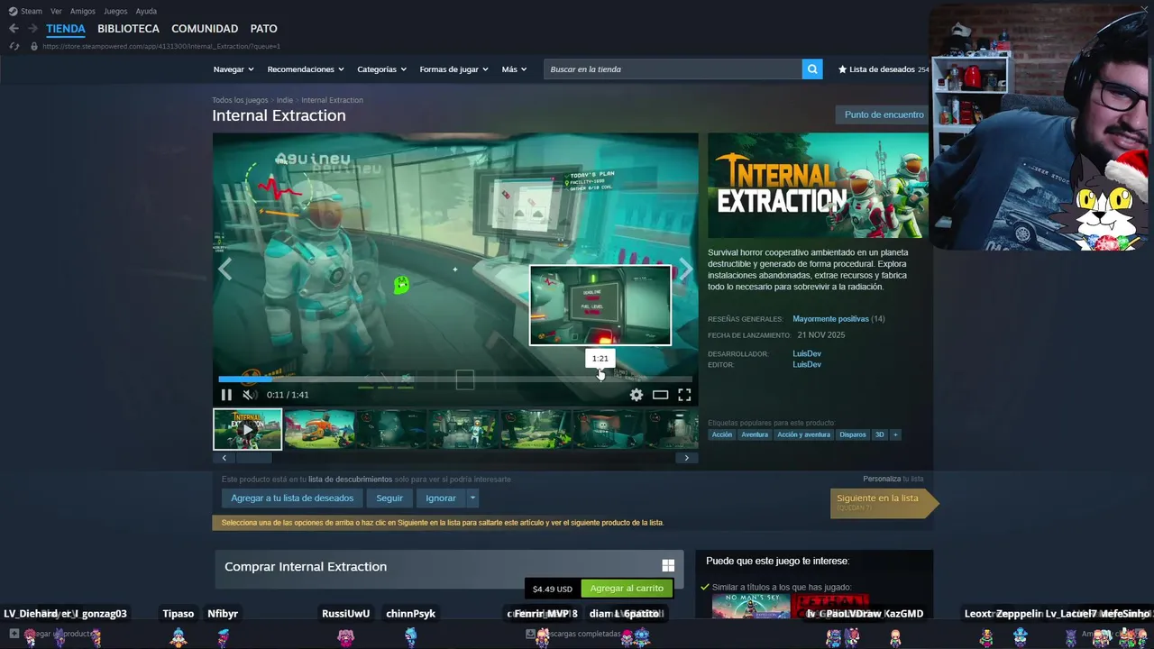
Task: Open the Ayuda menu
Action: pyautogui.click(x=146, y=11)
